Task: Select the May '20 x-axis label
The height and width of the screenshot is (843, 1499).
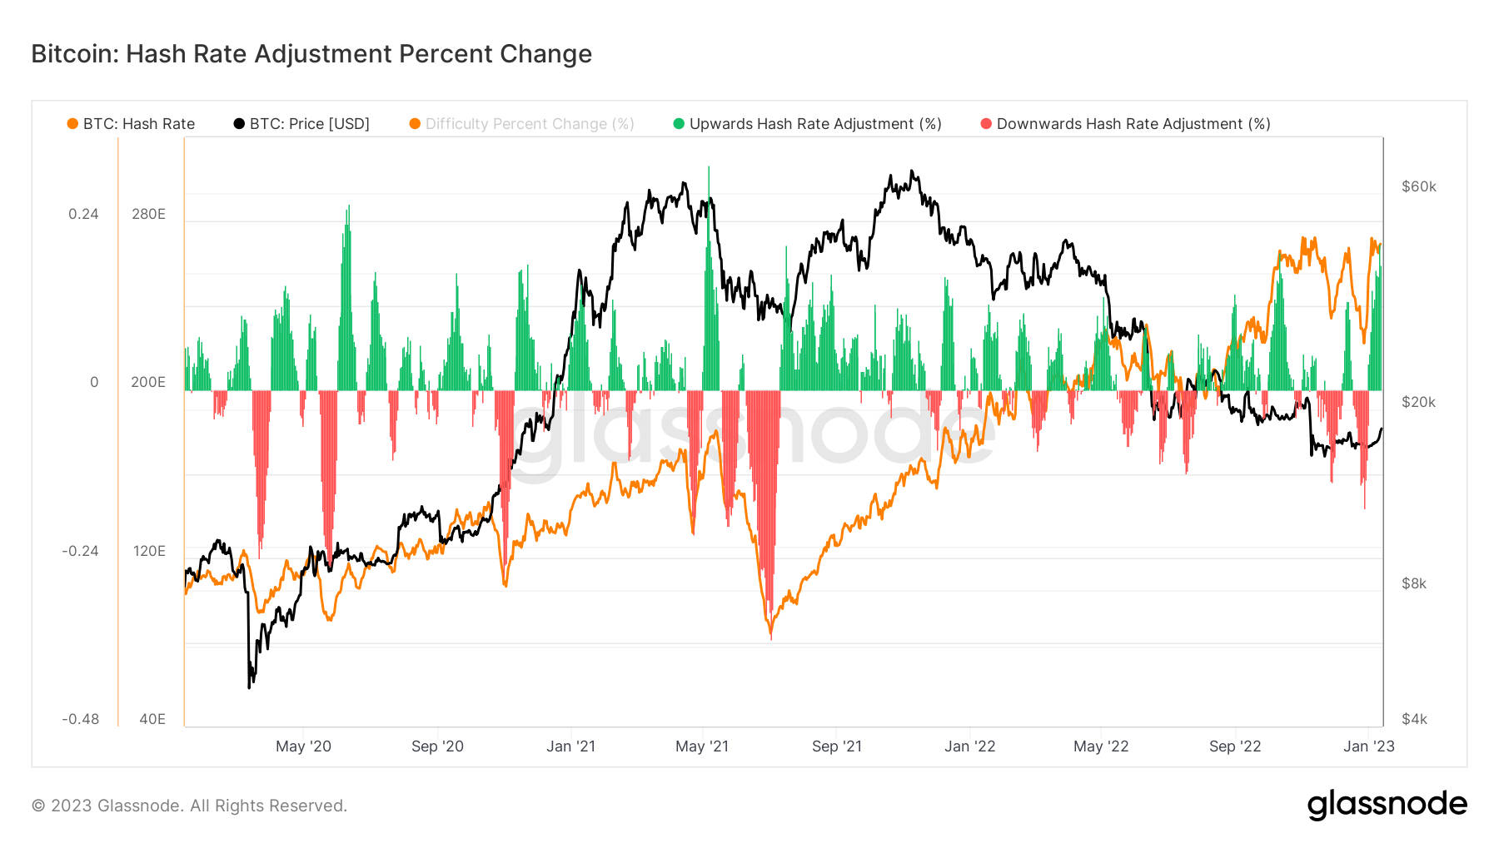Action: [303, 746]
